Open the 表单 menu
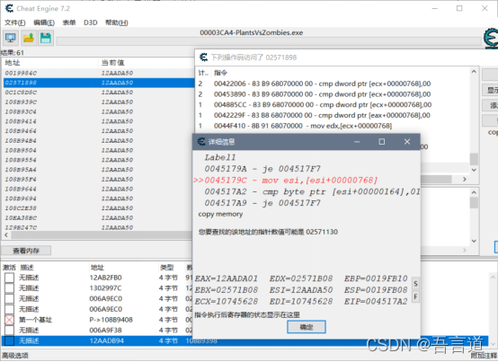Screen dimensions: 498x362 (x=69, y=22)
